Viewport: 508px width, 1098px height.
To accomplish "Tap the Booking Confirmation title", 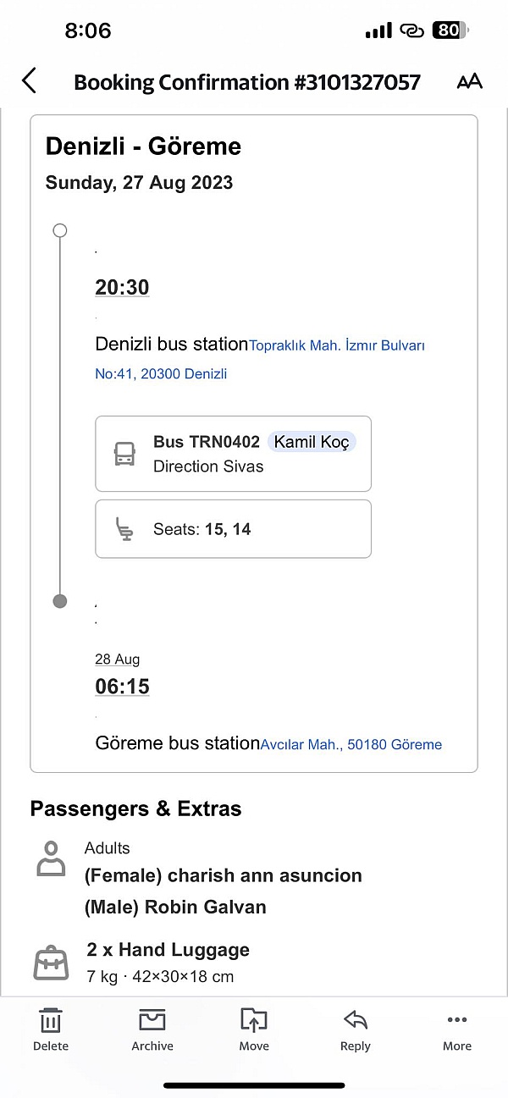I will tap(247, 82).
